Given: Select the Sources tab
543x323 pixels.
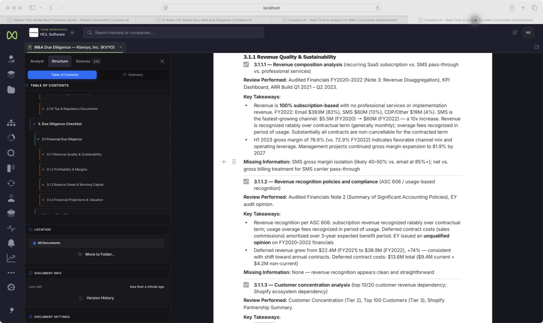Looking at the screenshot, I should [x=88, y=61].
